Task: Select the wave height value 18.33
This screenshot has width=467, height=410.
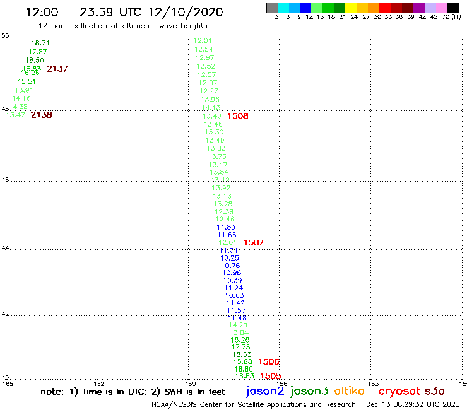Action: coord(242,354)
